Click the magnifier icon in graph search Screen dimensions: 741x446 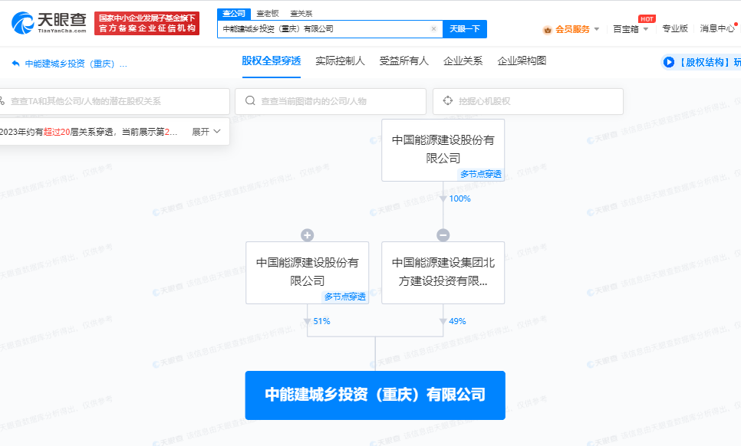coord(251,101)
